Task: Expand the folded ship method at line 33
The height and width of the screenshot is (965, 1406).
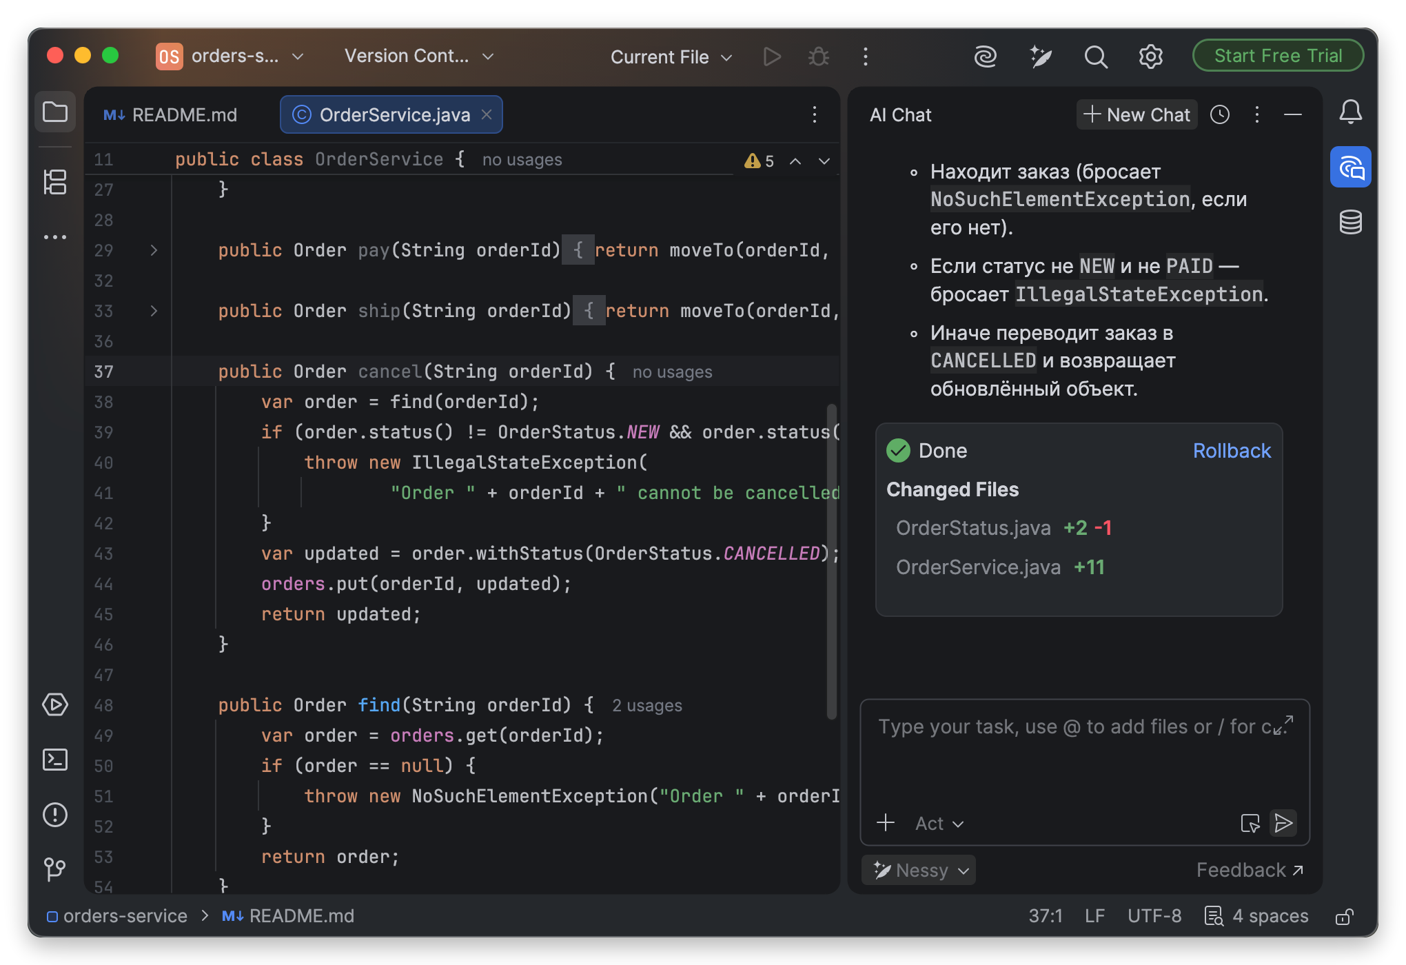Action: (154, 311)
